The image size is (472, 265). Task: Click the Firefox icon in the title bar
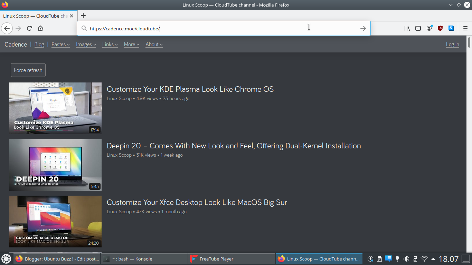tap(5, 5)
